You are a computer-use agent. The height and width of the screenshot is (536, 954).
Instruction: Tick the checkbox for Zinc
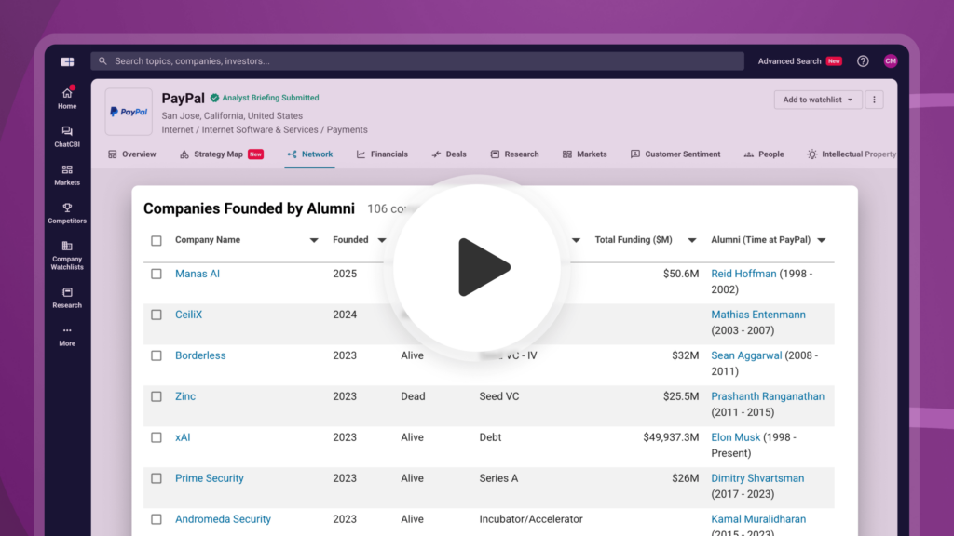coord(157,396)
